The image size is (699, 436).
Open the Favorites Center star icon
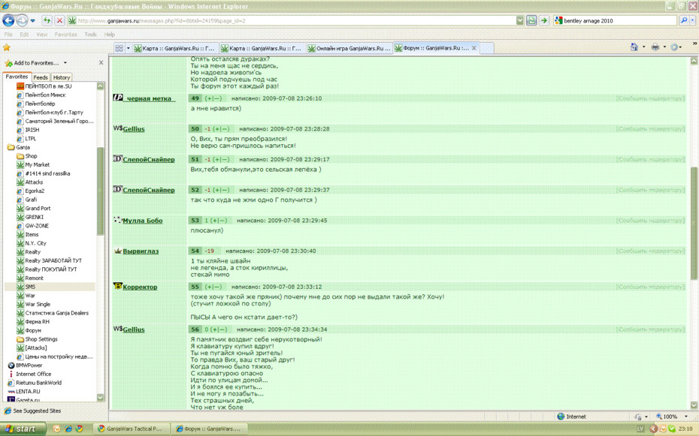[7, 47]
